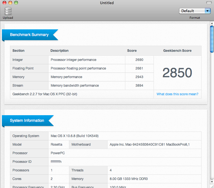Screen dimensions: 214x188
Task: Click the Rosetta model value
Action: (56, 145)
